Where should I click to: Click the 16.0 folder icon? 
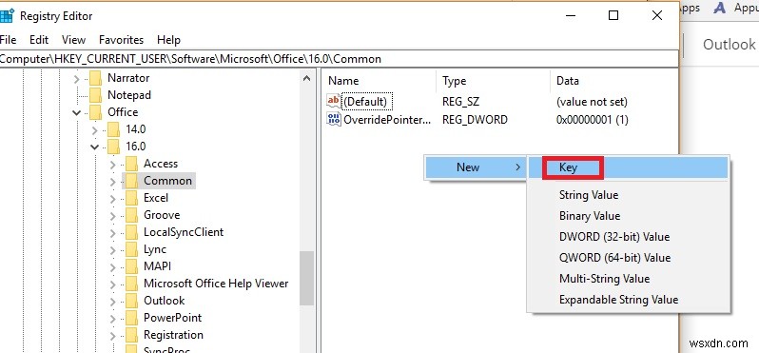point(113,147)
